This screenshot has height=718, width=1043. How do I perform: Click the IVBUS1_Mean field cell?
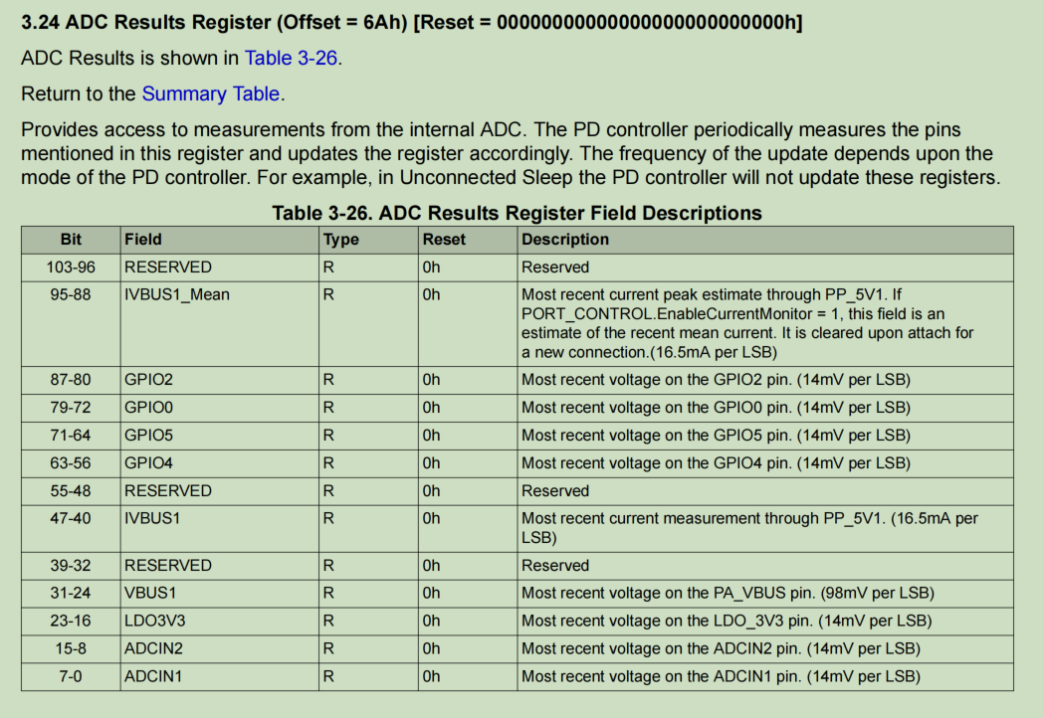tap(220, 324)
